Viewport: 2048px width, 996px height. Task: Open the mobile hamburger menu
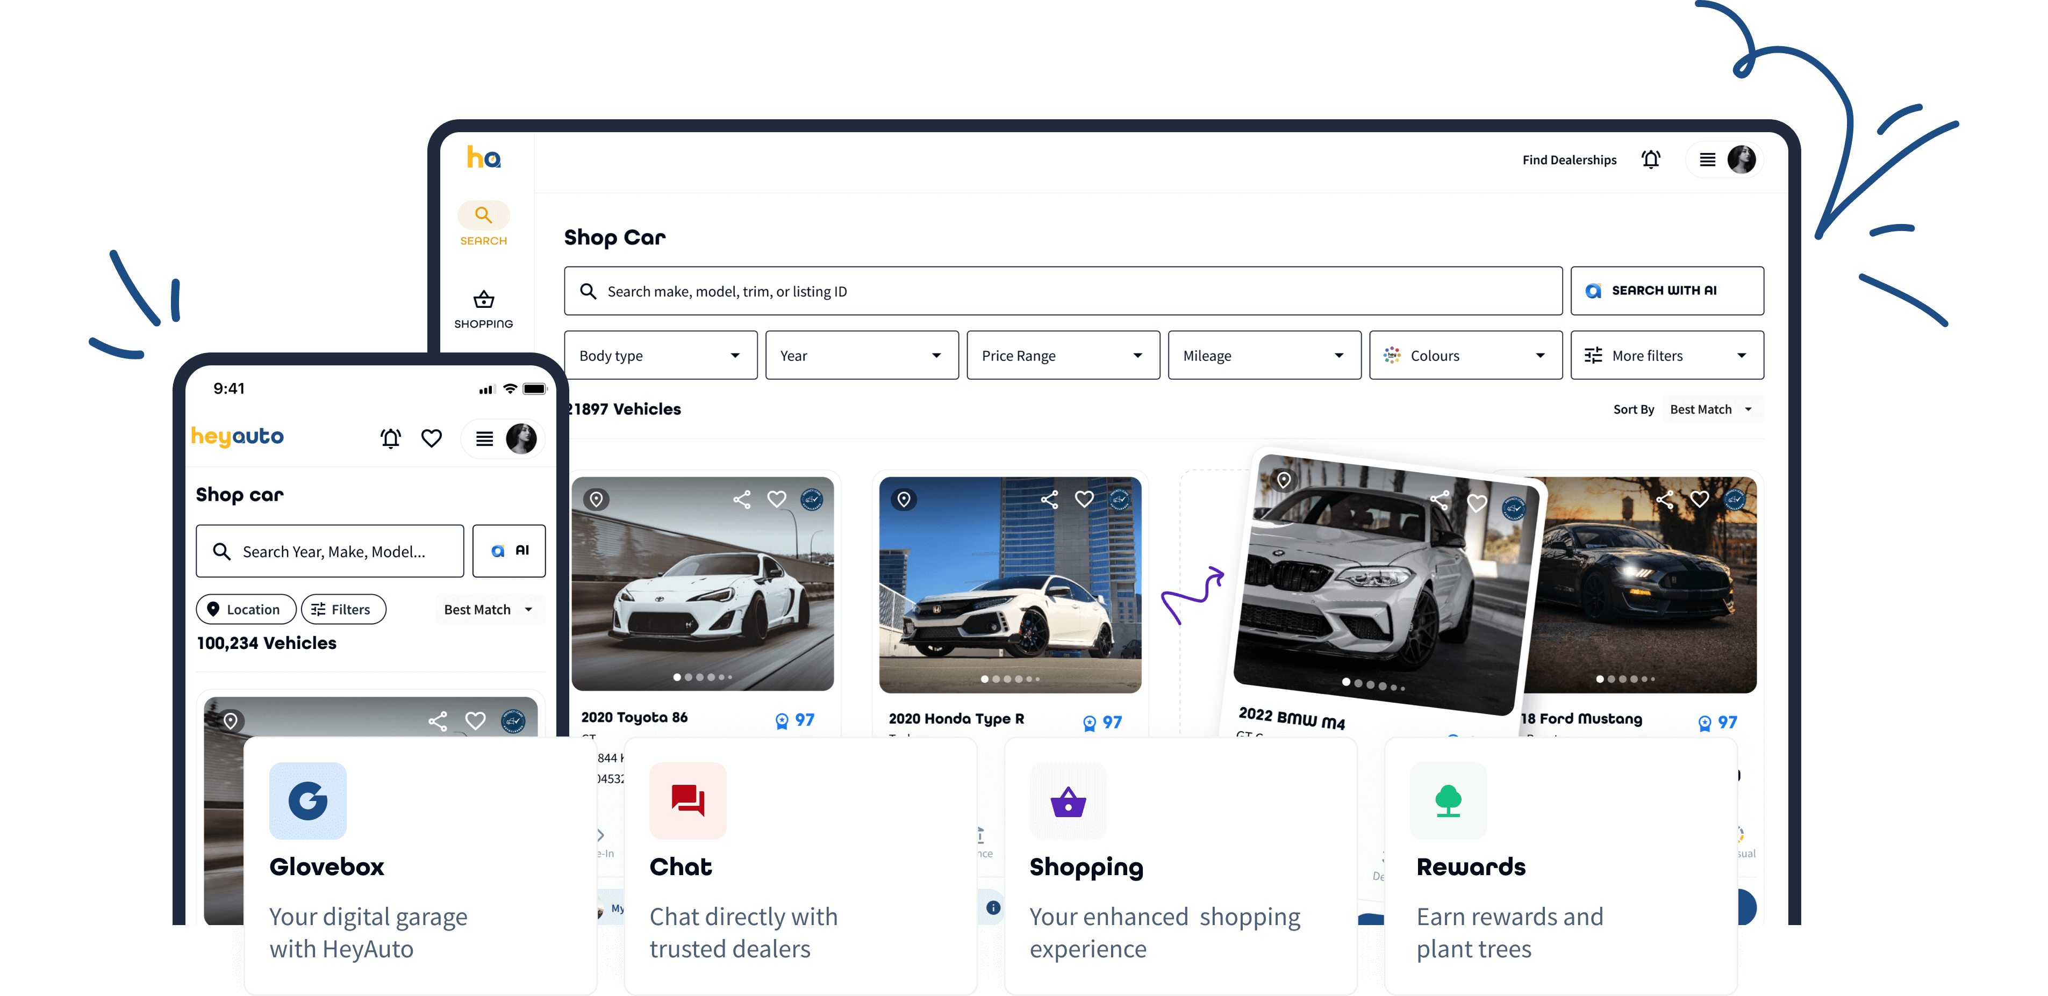(484, 438)
